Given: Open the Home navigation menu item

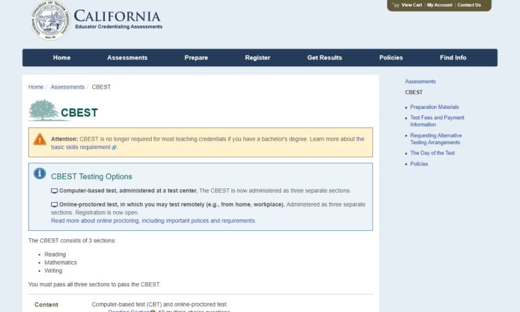Looking at the screenshot, I should tap(62, 58).
